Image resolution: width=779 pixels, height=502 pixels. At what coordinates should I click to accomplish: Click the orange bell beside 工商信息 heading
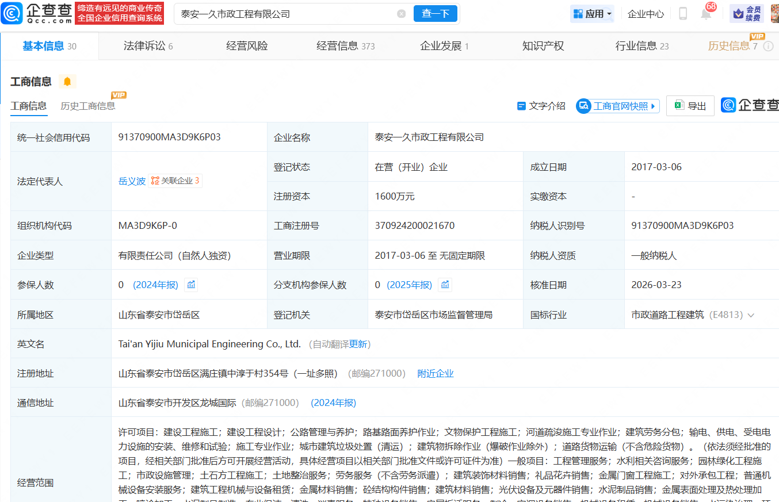(x=67, y=82)
